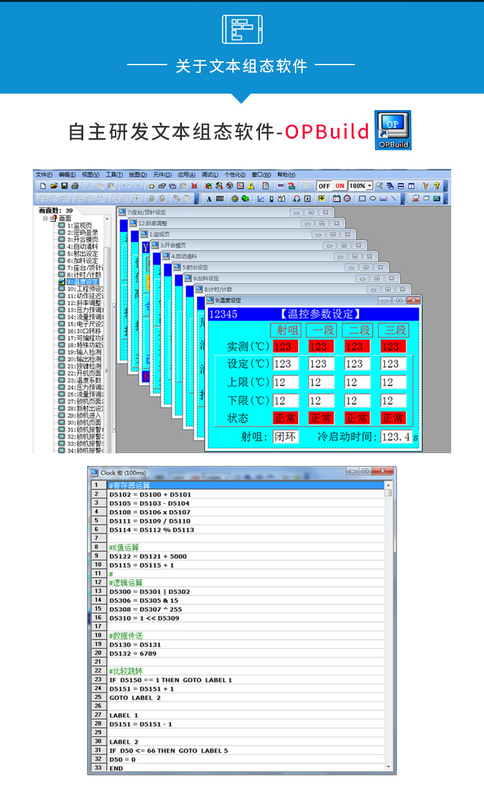Open the 工具(T) menu
484x812 pixels.
(114, 174)
